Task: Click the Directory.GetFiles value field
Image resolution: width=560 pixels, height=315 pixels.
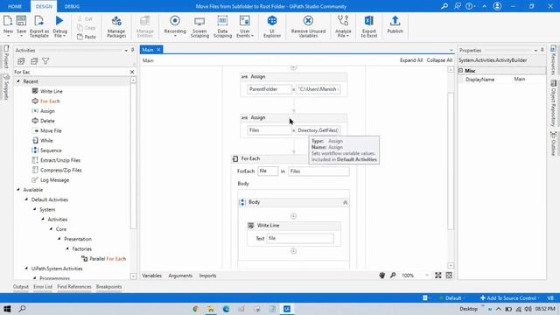Action: tap(318, 130)
